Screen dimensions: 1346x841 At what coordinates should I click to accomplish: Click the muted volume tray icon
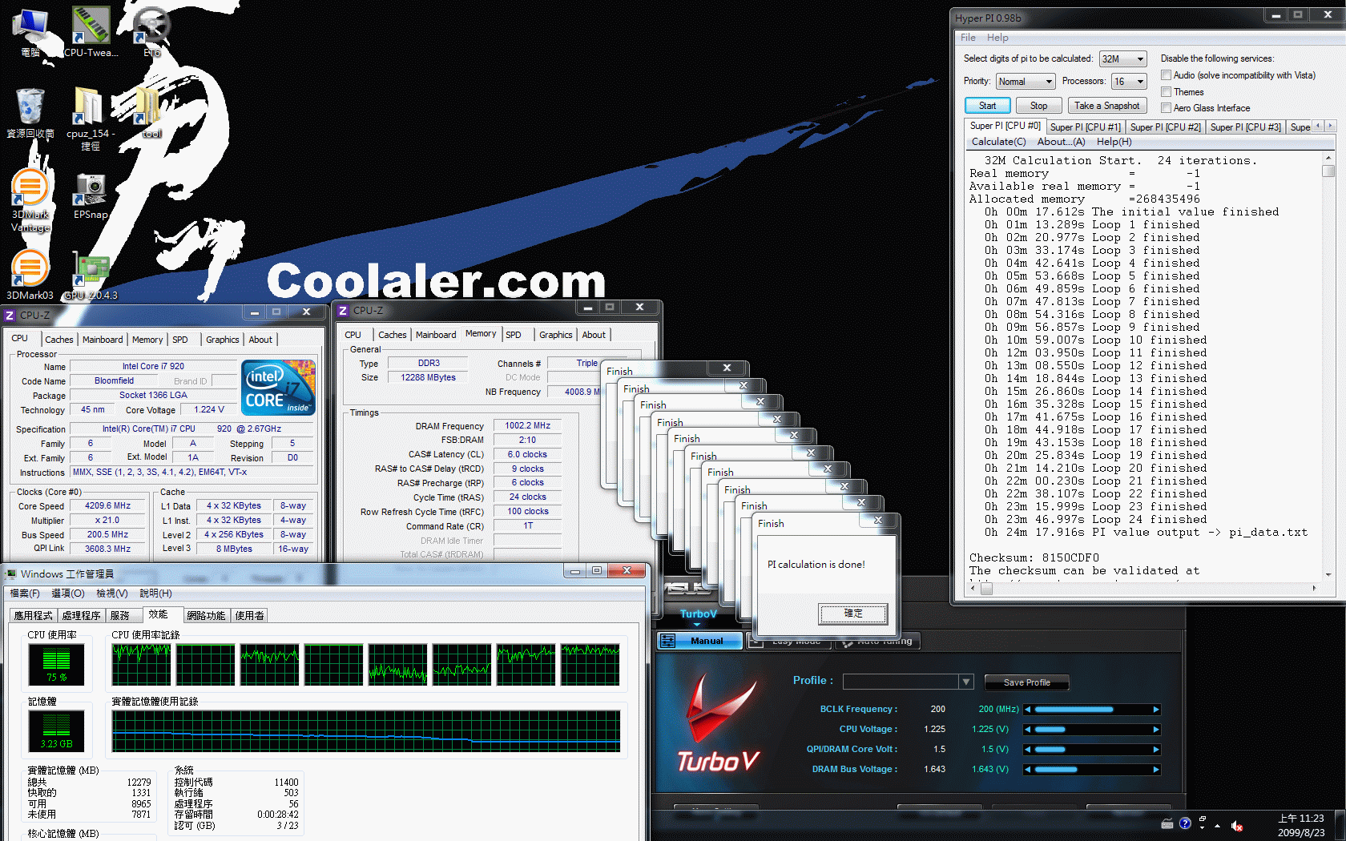[1236, 825]
